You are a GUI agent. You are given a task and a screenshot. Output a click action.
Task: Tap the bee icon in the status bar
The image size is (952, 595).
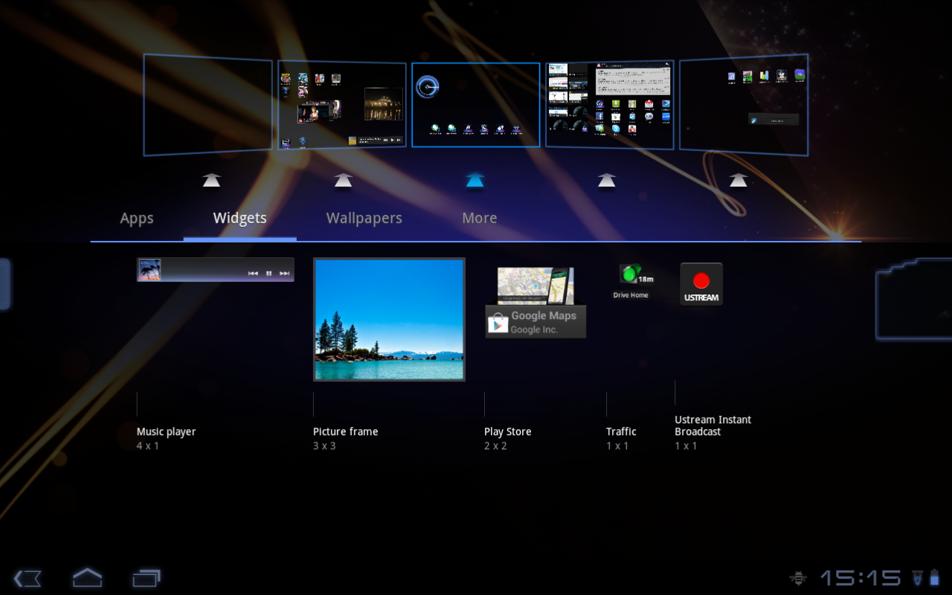(x=797, y=577)
